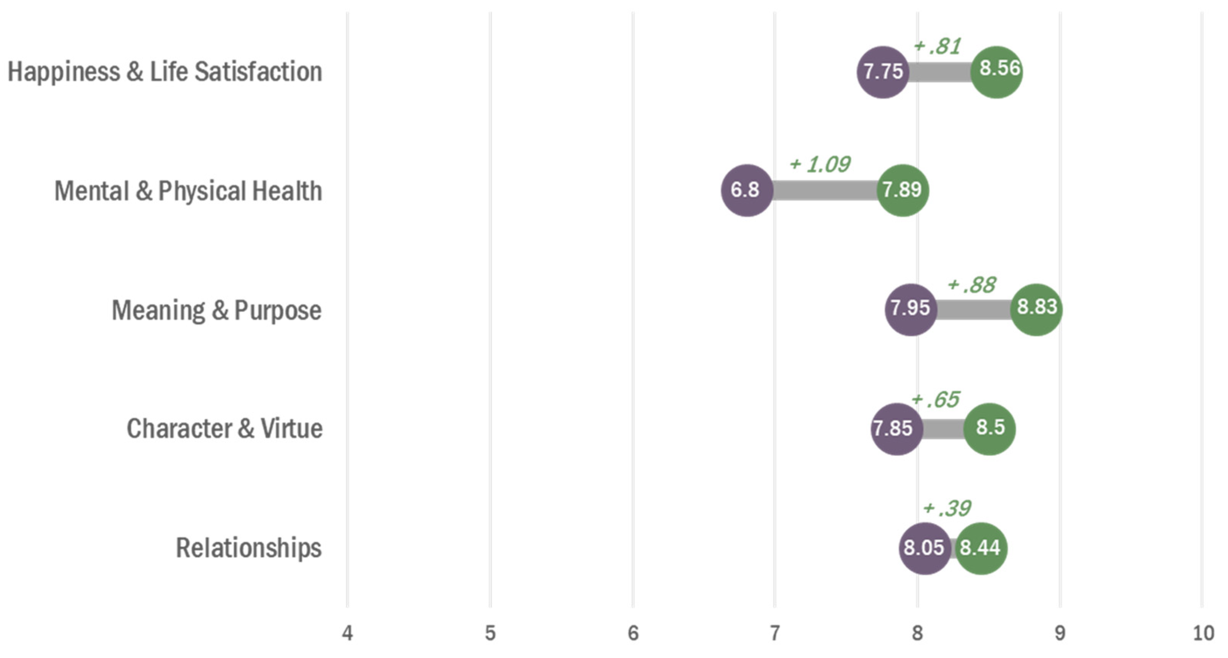Click the +.39 difference annotation
The height and width of the screenshot is (658, 1228).
pos(947,508)
